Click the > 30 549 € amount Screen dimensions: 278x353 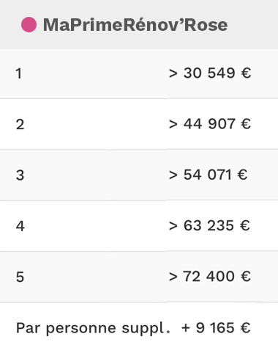pos(210,73)
